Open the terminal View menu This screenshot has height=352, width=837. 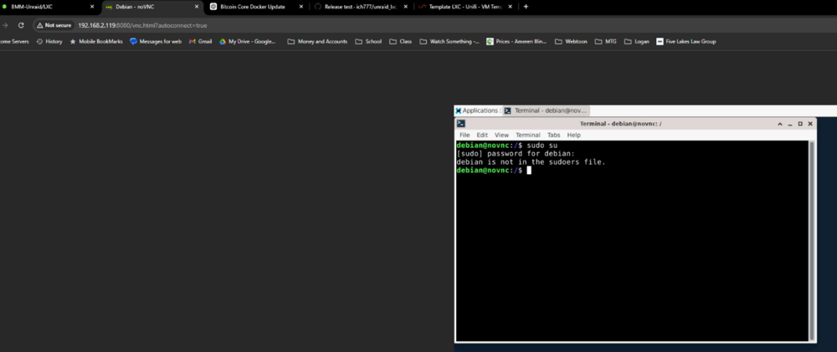point(501,135)
